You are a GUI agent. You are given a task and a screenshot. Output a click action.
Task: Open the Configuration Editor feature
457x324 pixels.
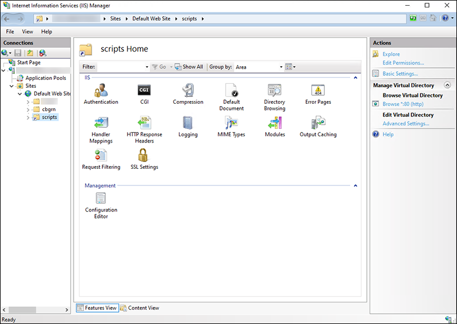click(101, 205)
